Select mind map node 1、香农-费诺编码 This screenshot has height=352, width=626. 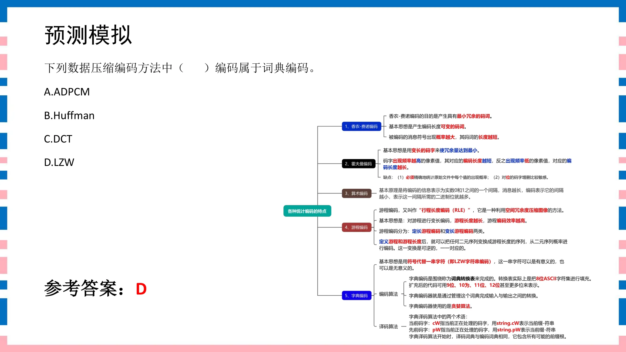click(x=361, y=127)
